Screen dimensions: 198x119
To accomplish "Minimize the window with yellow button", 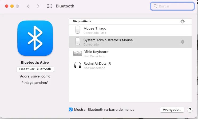I will (x=12, y=6).
